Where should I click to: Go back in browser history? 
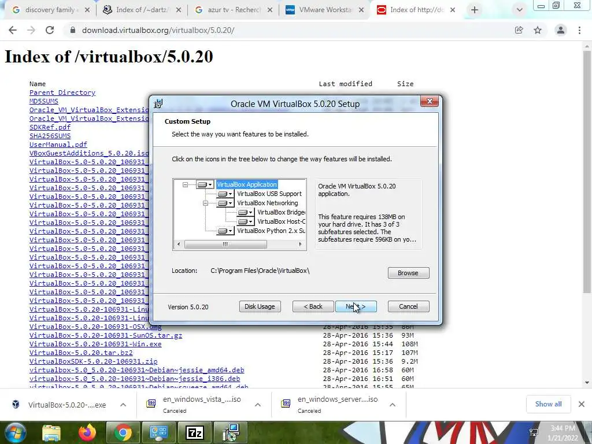[x=13, y=30]
